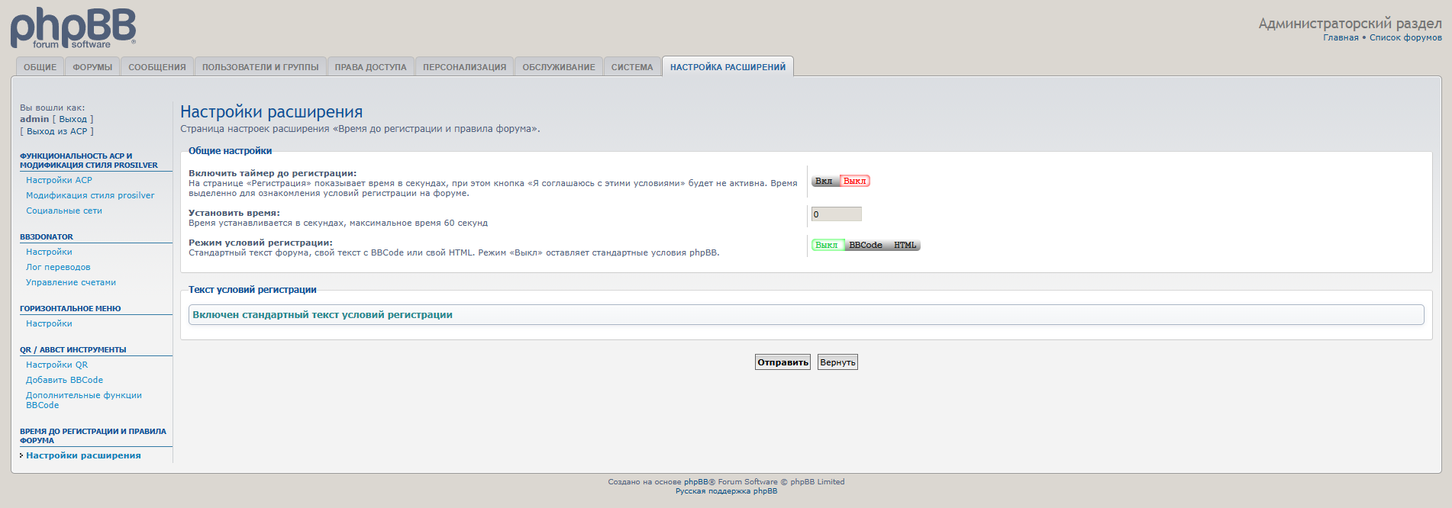The width and height of the screenshot is (1452, 508).
Task: Click the Отправить submit button
Action: (782, 362)
